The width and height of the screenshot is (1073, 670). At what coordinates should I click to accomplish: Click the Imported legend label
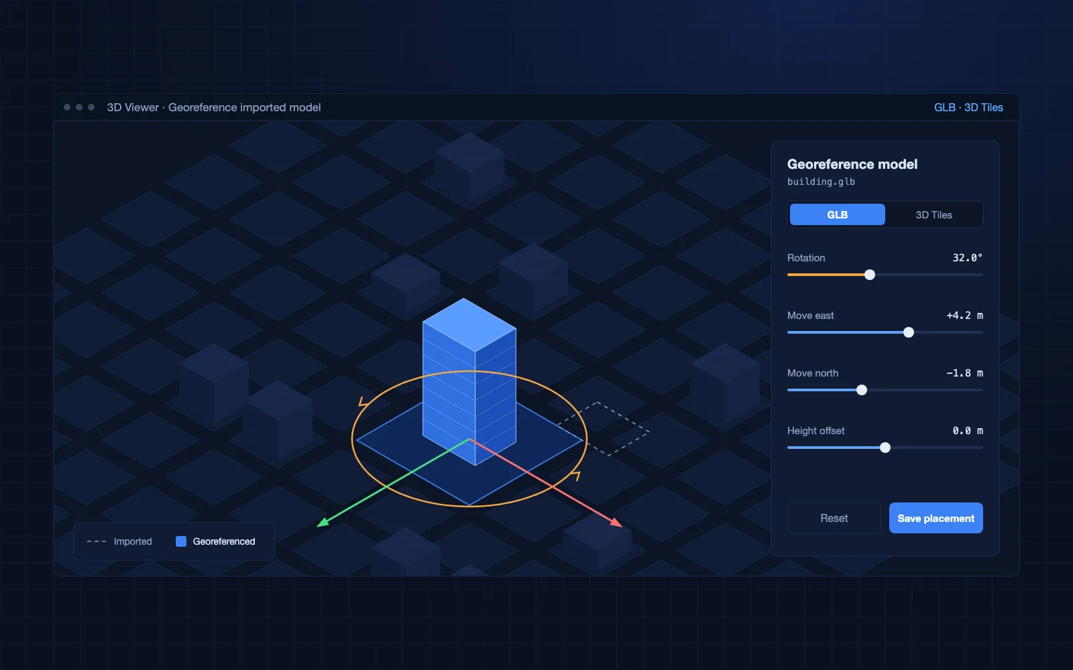pos(133,541)
